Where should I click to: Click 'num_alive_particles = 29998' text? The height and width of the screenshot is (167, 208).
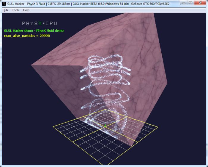pyautogui.click(x=27, y=36)
